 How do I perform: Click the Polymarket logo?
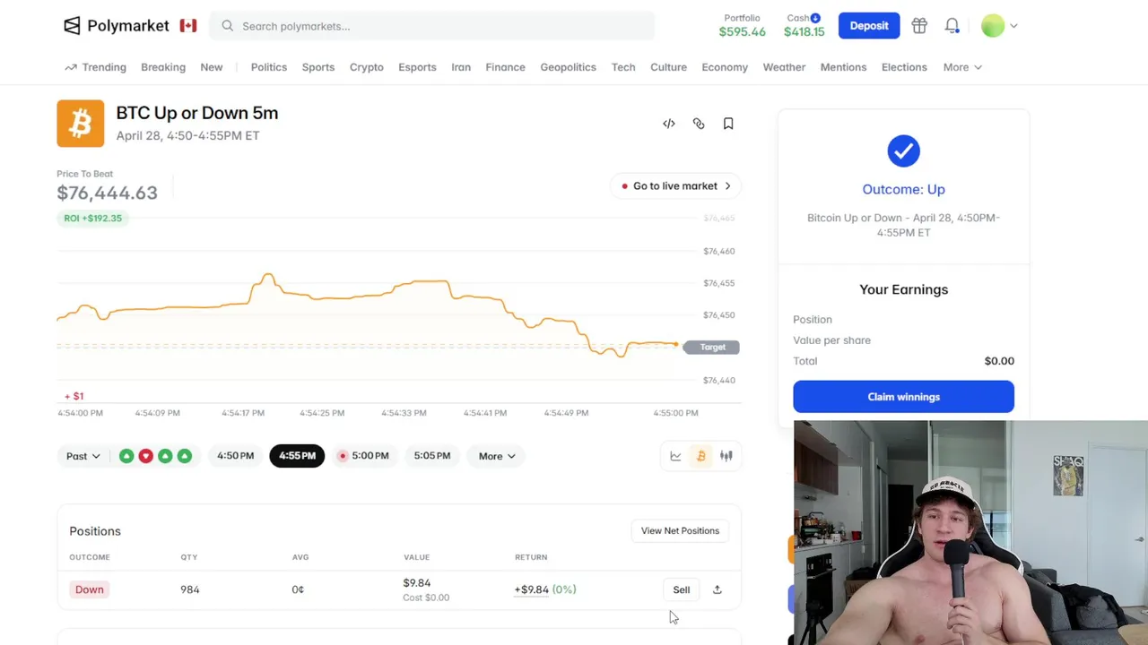(x=117, y=26)
